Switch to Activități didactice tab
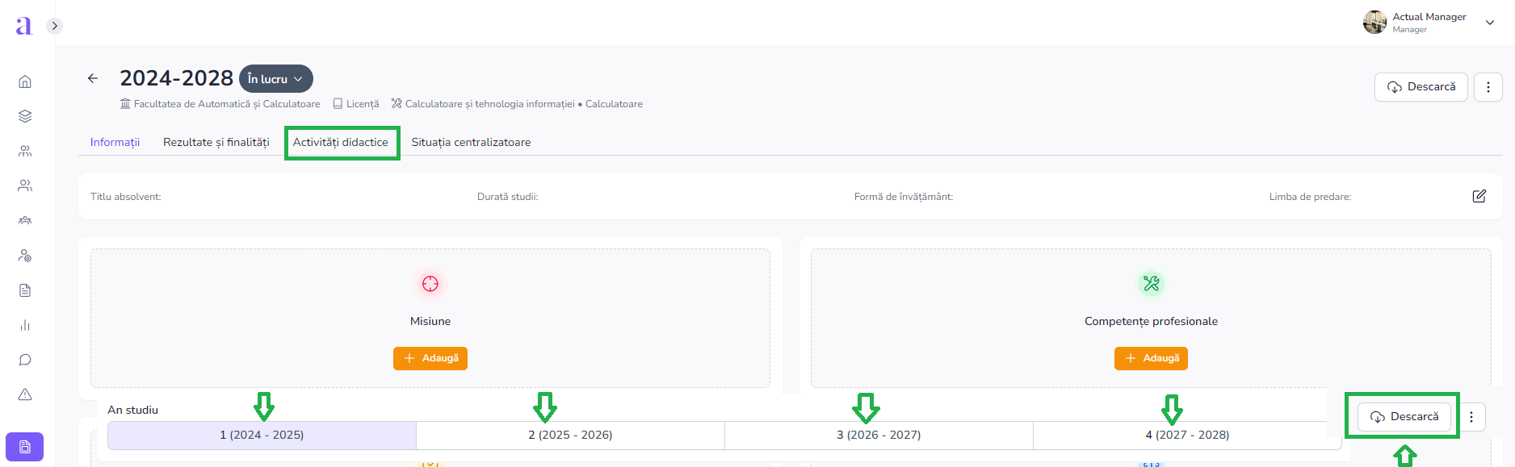Image resolution: width=1515 pixels, height=467 pixels. tap(341, 143)
